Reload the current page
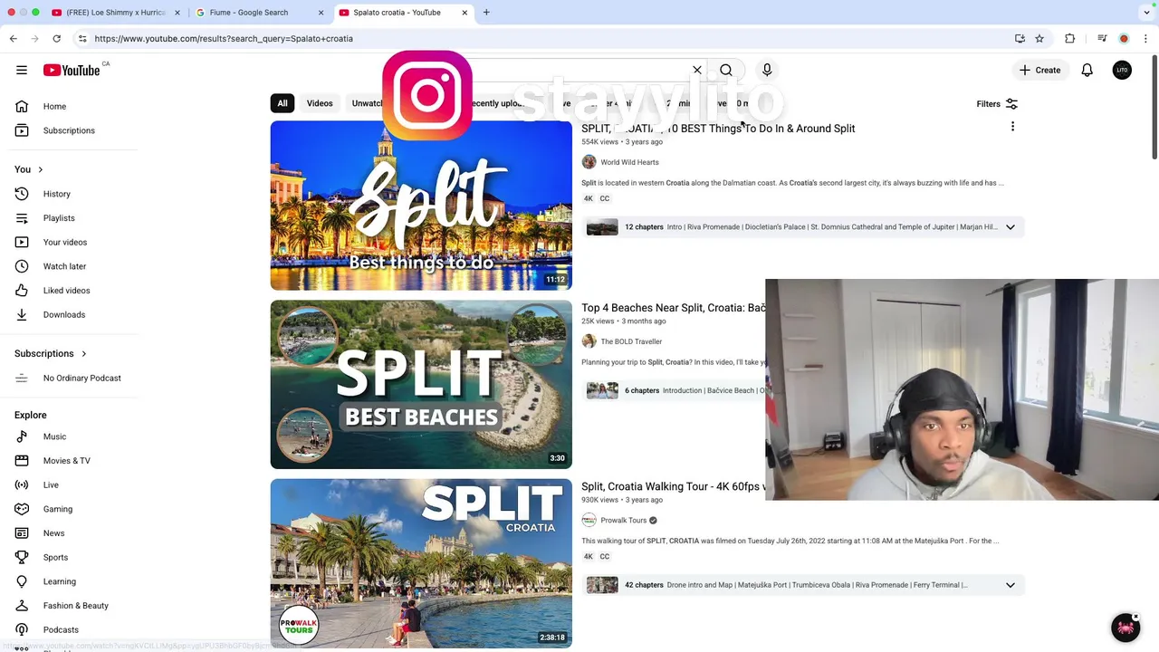 click(x=56, y=38)
